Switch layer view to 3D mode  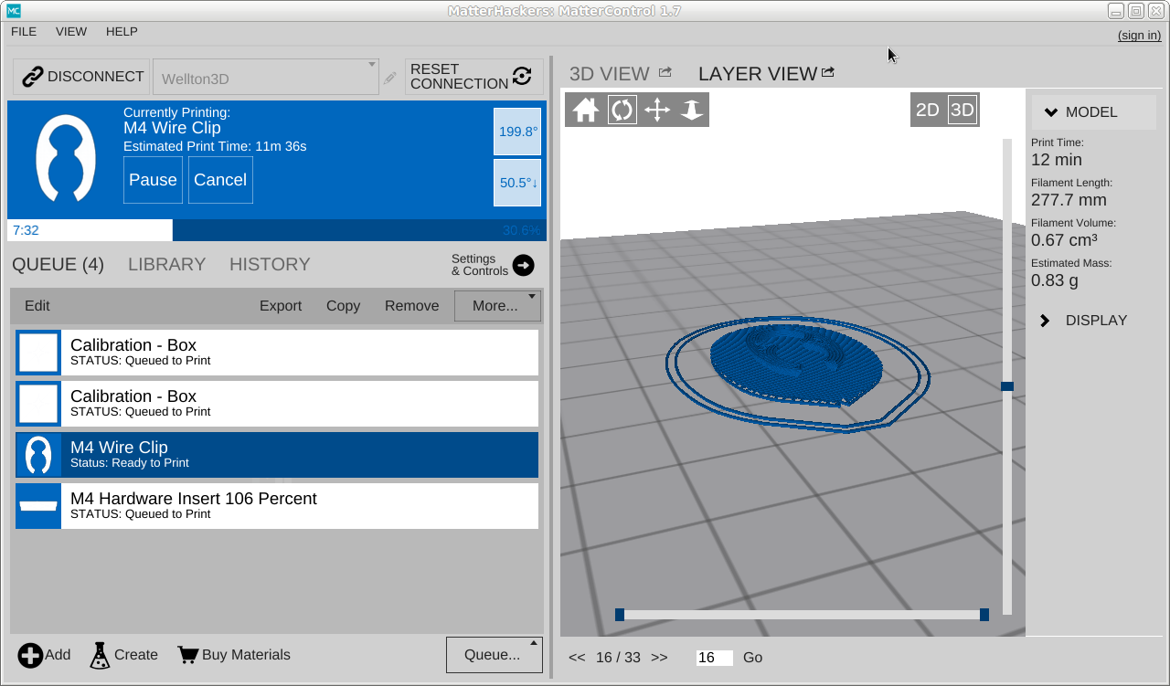(x=963, y=111)
